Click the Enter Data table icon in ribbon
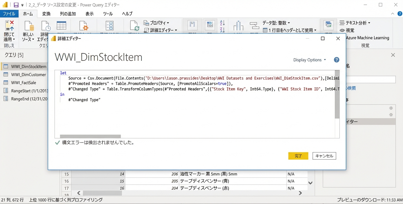 [x=61, y=25]
